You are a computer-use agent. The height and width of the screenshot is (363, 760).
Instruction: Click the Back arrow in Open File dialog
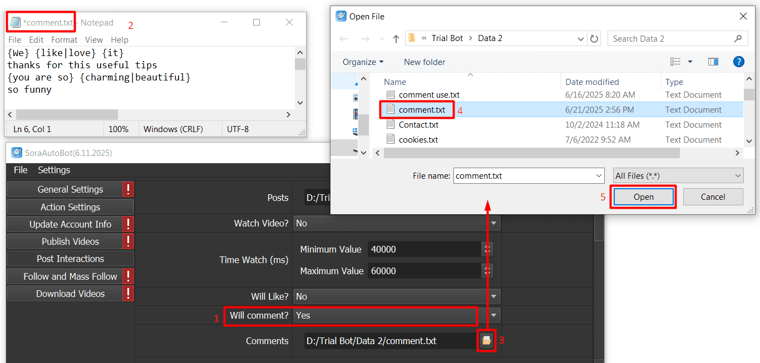(x=344, y=39)
